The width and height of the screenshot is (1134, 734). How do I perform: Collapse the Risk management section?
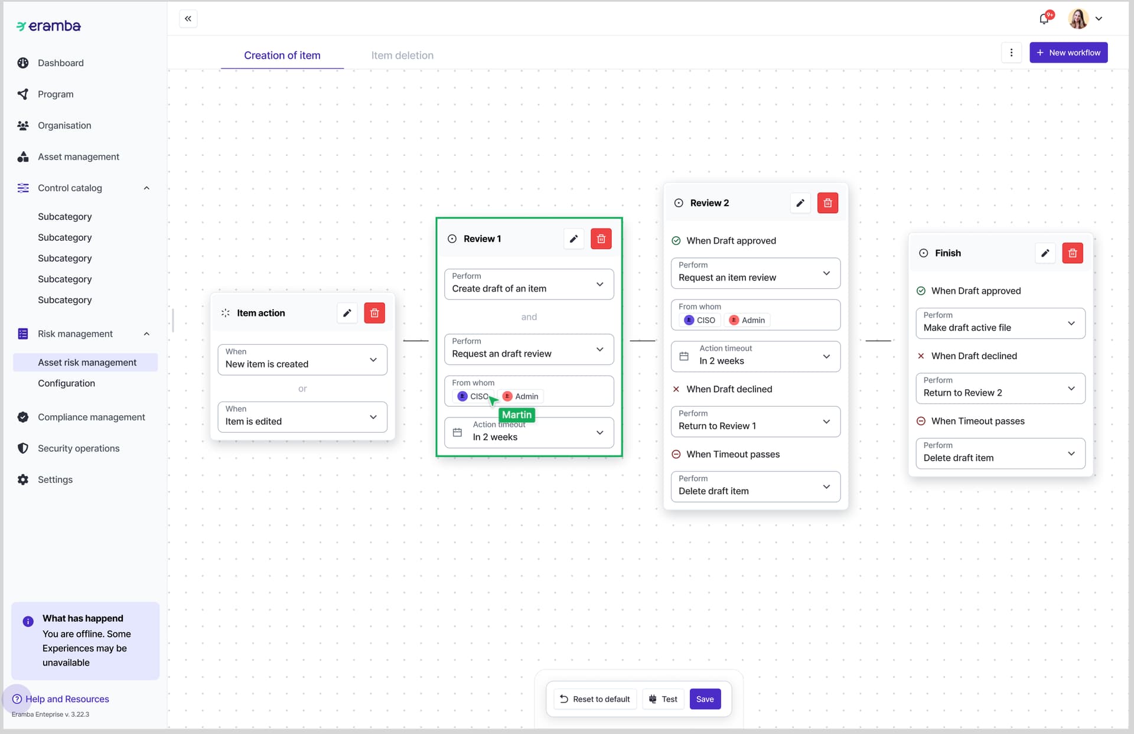point(146,334)
